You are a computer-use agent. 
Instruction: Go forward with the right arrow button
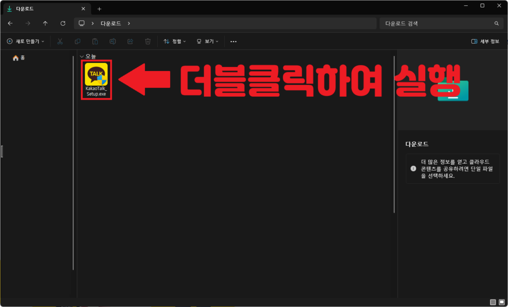[28, 23]
